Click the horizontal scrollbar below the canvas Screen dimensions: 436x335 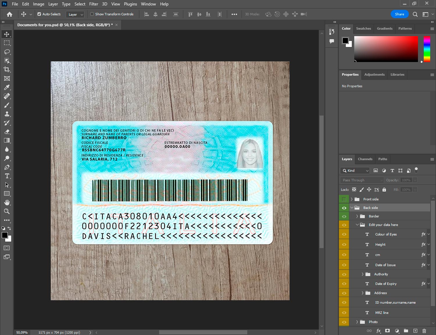203,332
